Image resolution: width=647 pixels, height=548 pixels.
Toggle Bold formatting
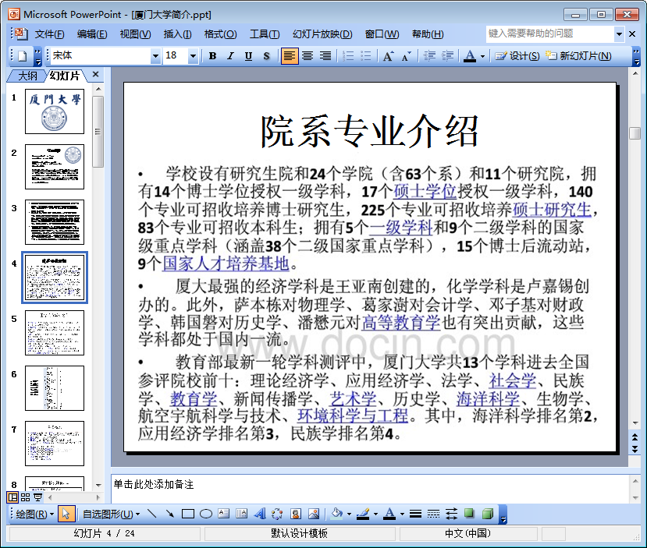click(212, 56)
